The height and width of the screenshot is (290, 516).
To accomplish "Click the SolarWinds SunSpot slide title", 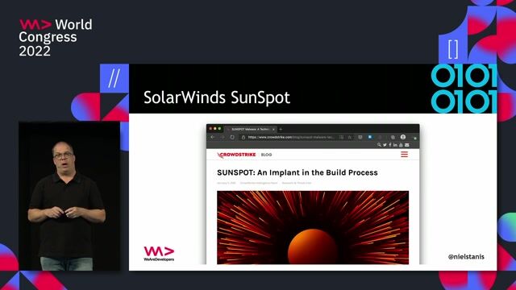I will (x=217, y=97).
